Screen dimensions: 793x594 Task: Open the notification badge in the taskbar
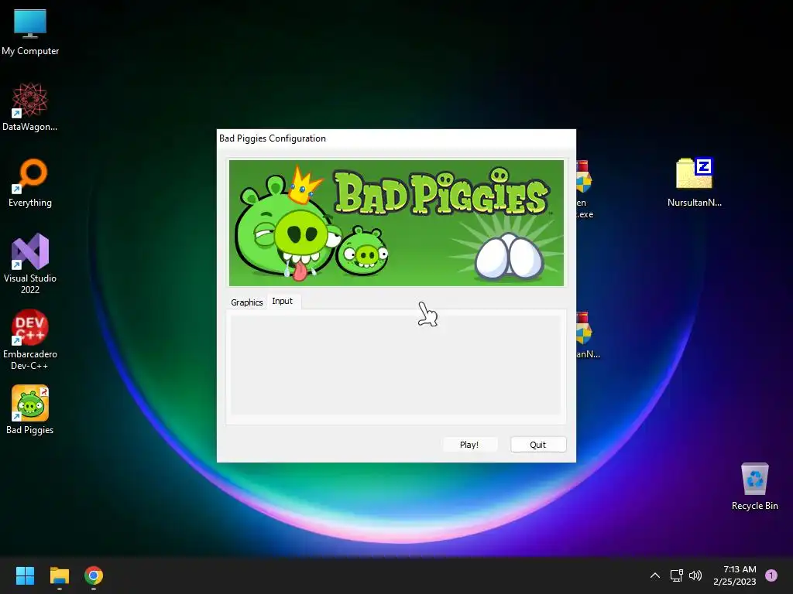pyautogui.click(x=771, y=575)
